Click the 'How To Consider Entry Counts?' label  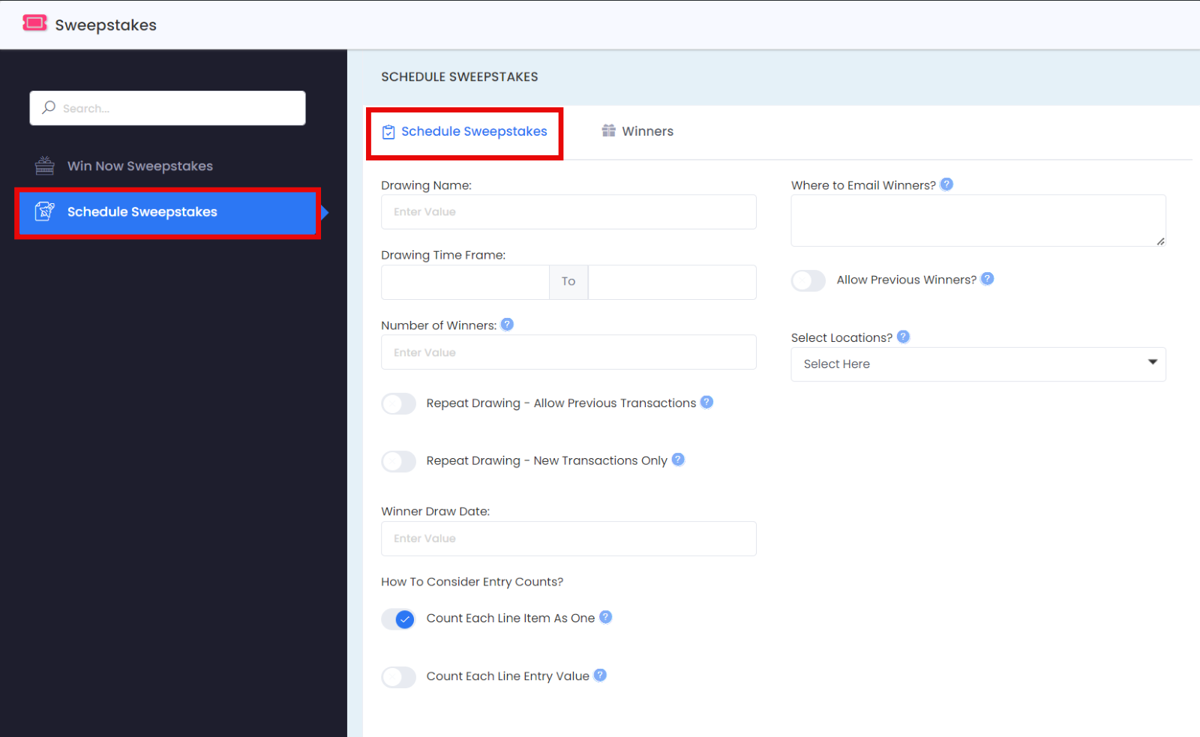[472, 582]
